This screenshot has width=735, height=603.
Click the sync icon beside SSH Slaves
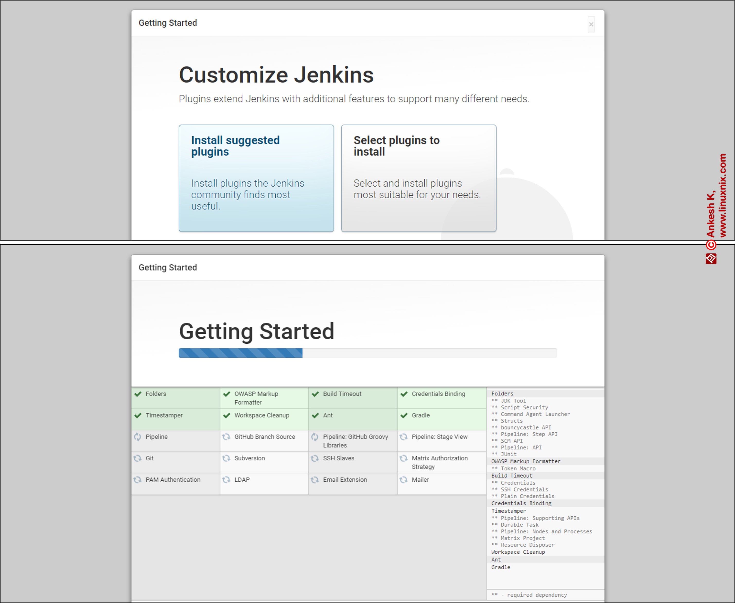315,458
